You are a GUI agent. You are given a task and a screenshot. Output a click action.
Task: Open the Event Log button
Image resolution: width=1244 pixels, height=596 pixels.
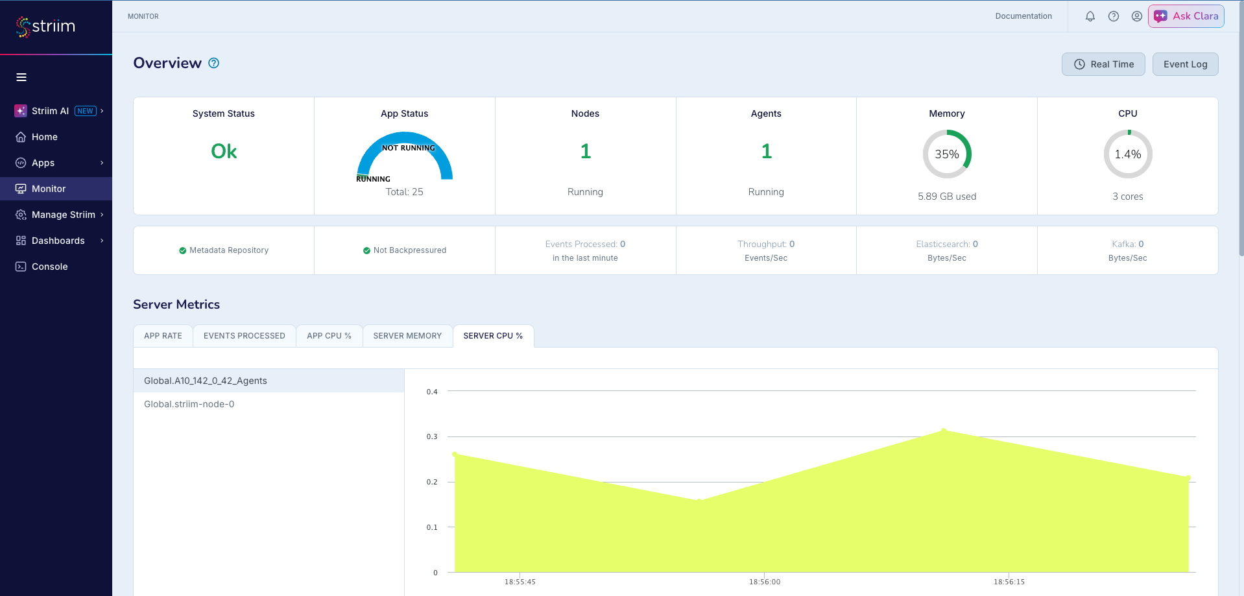pos(1185,64)
